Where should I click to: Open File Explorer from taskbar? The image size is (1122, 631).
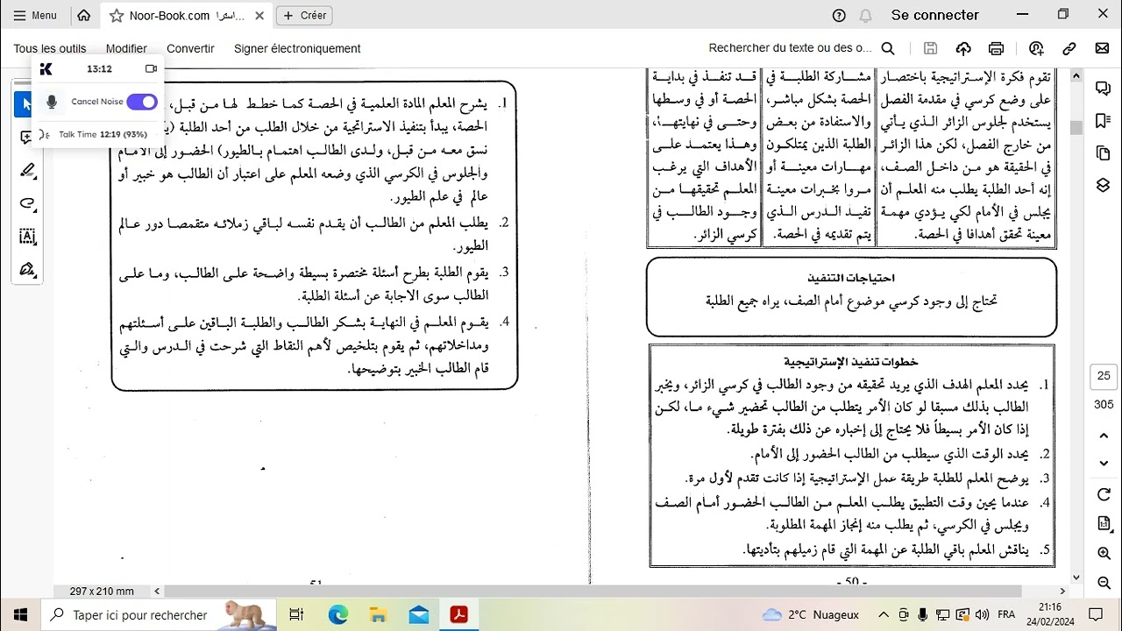point(379,615)
